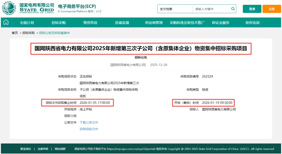Click the magnifier search icon
The image size is (282, 154).
[x=233, y=9]
